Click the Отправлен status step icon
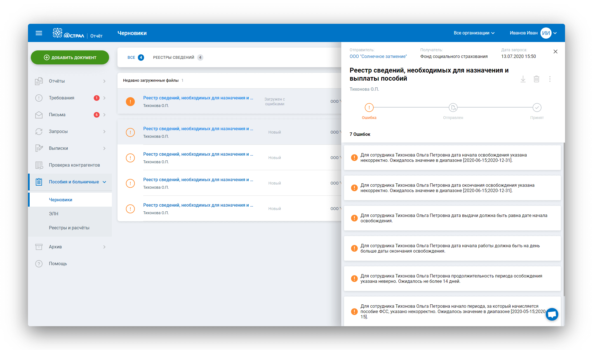This screenshot has height=350, width=593. [x=453, y=108]
